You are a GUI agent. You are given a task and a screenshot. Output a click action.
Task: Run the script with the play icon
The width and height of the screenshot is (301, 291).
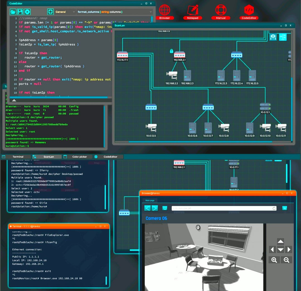coord(27,12)
